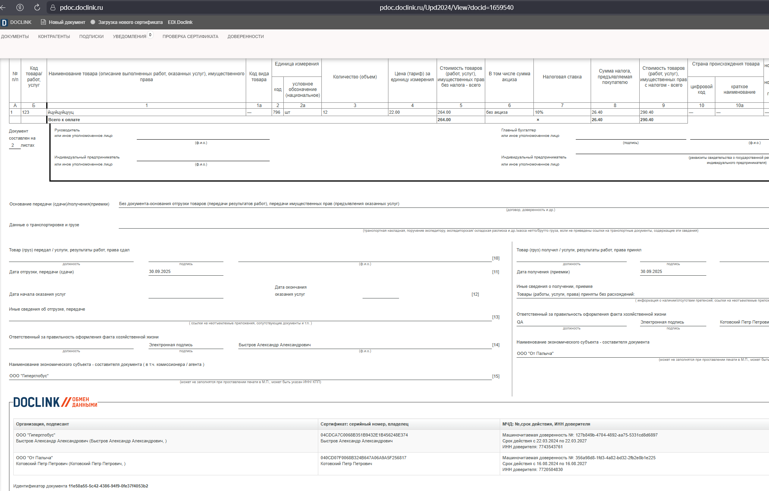
Task: Select product code 123 cell
Action: [x=34, y=112]
